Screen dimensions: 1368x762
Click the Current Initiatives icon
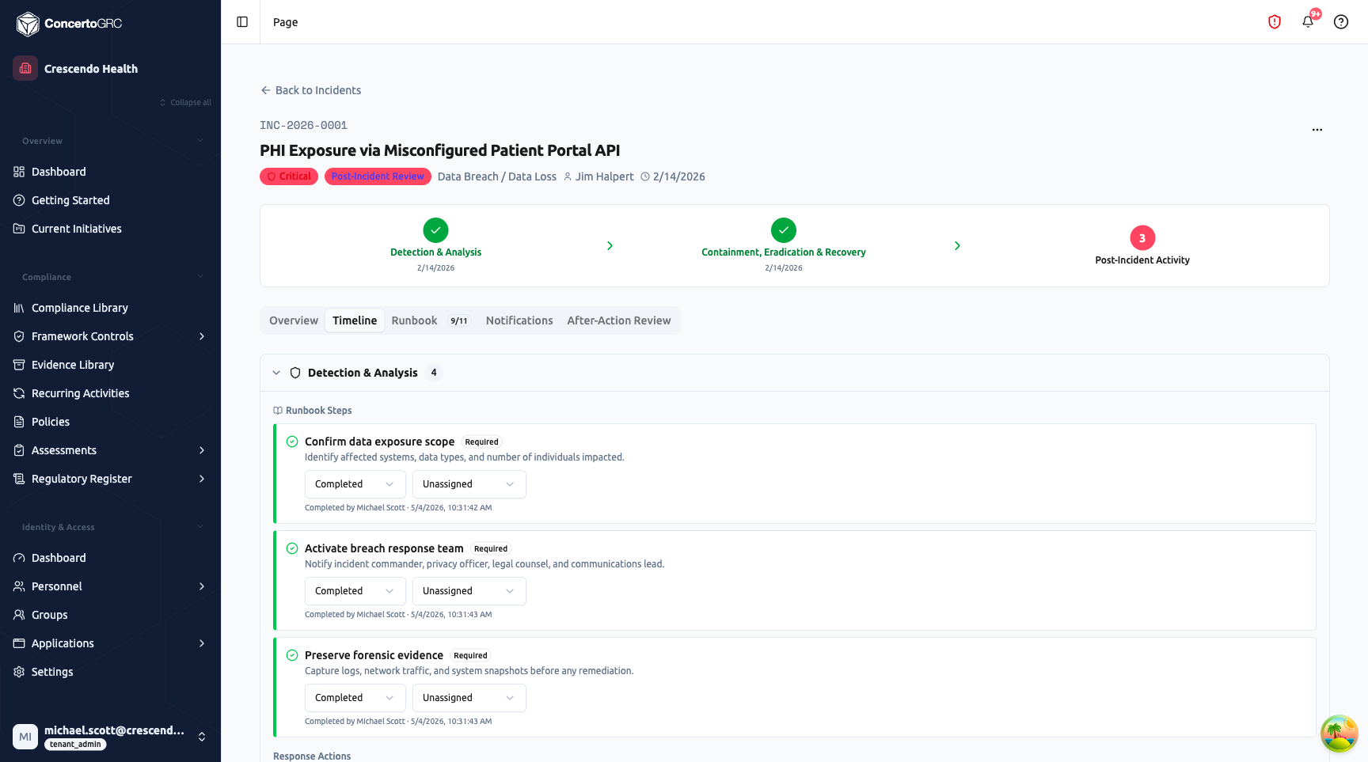[19, 229]
